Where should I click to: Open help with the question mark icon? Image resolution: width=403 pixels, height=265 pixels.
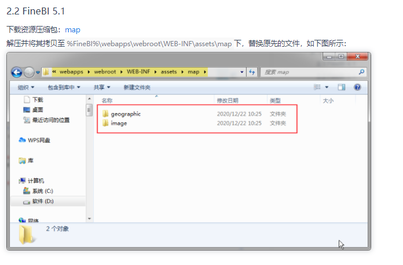coord(357,87)
